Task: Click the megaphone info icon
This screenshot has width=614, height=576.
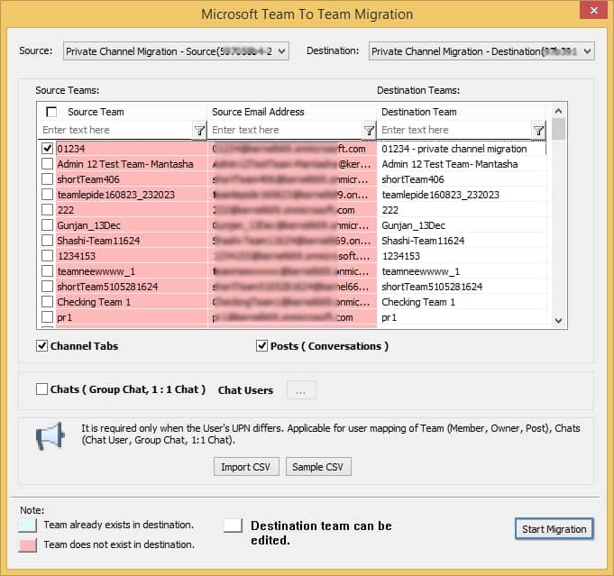Action: 50,435
